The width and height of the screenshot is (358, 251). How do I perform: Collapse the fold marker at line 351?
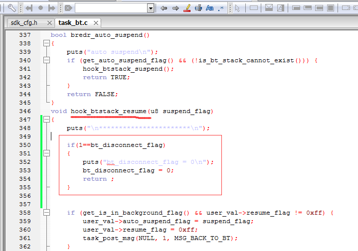46,153
